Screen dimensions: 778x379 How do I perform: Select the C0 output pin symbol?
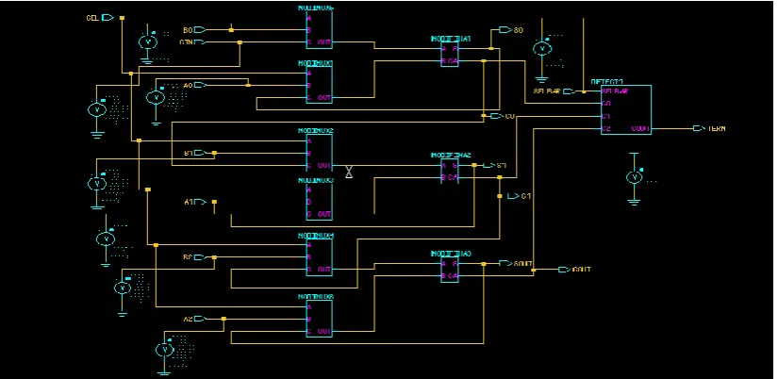[498, 116]
